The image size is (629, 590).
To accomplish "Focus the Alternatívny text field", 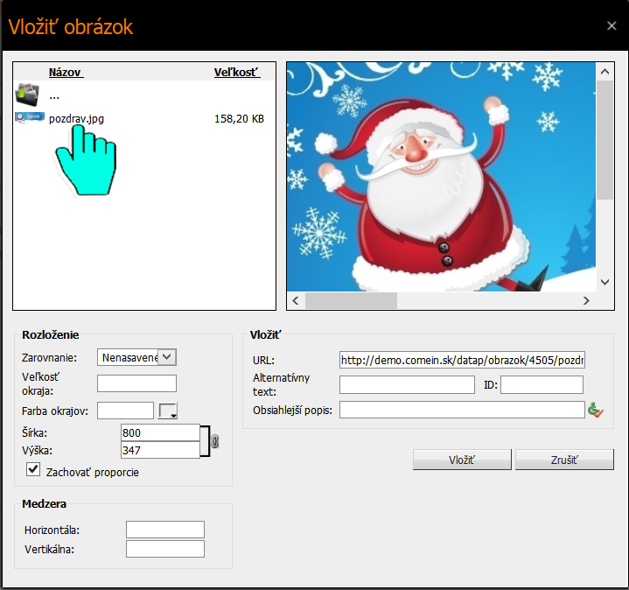I will (x=407, y=384).
